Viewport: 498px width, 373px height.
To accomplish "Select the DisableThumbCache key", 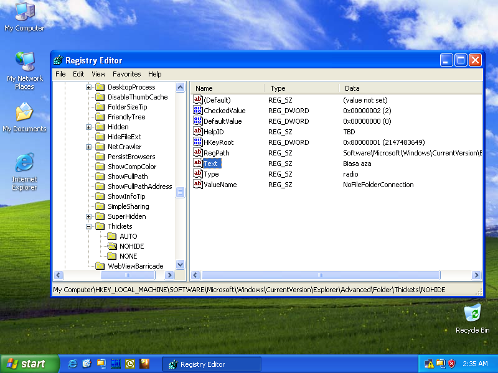I will pos(138,97).
